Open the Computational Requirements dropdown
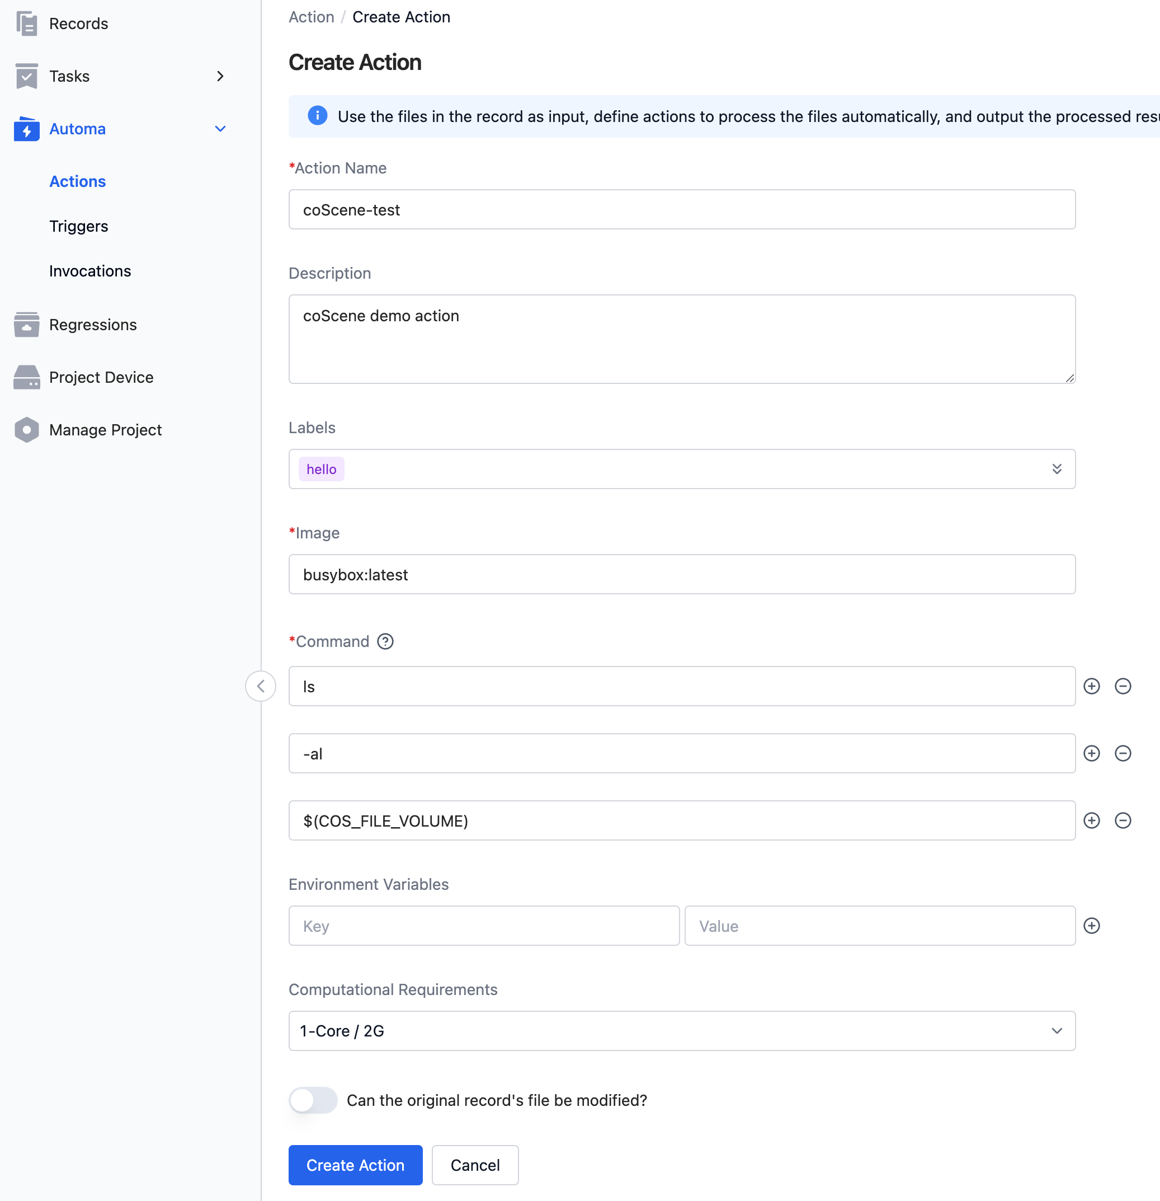This screenshot has width=1160, height=1201. point(683,1030)
